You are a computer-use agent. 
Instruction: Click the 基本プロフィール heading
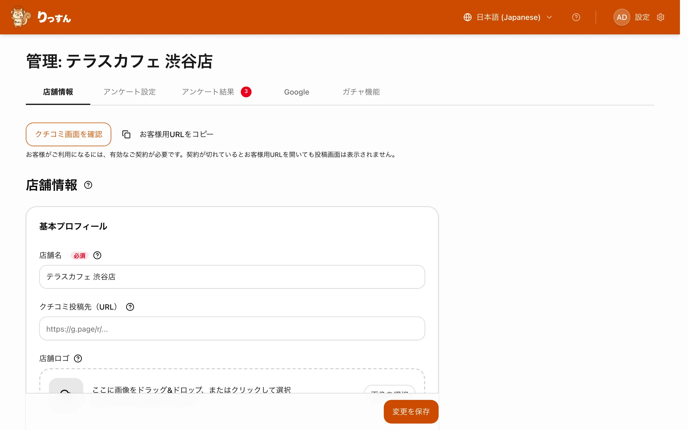click(x=73, y=226)
